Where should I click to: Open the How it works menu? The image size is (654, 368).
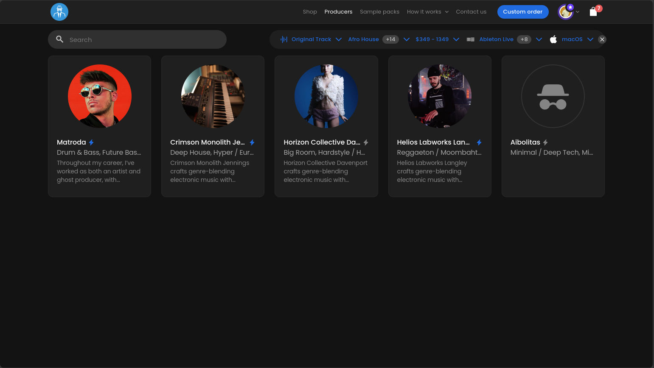427,12
